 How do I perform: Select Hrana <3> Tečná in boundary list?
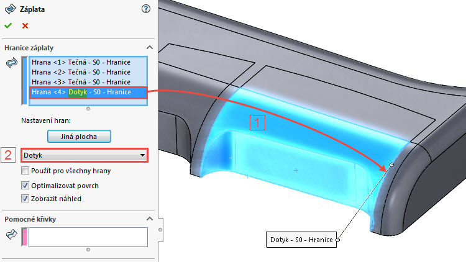[x=88, y=82]
